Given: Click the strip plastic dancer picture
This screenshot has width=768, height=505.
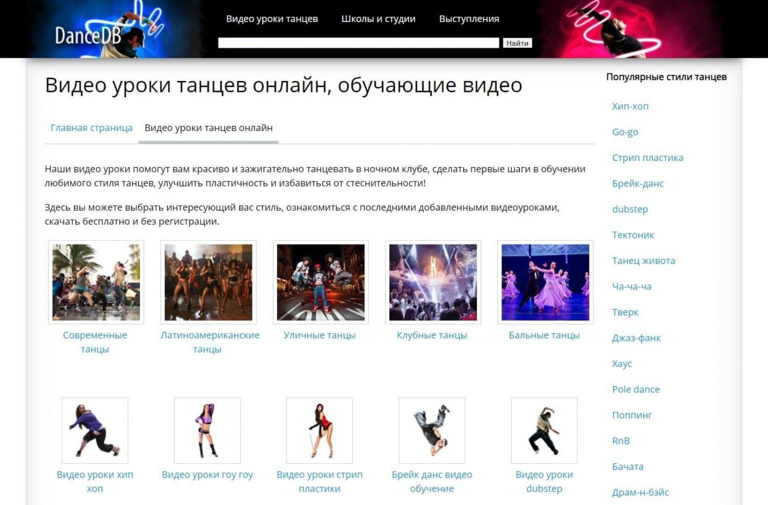Looking at the screenshot, I should pos(319,430).
